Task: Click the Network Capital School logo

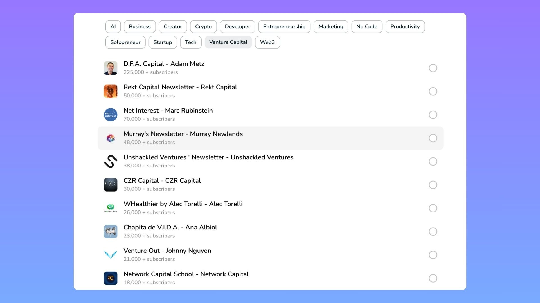Action: point(111,278)
